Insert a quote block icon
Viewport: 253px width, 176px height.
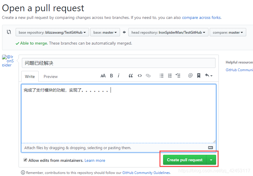(x=131, y=76)
